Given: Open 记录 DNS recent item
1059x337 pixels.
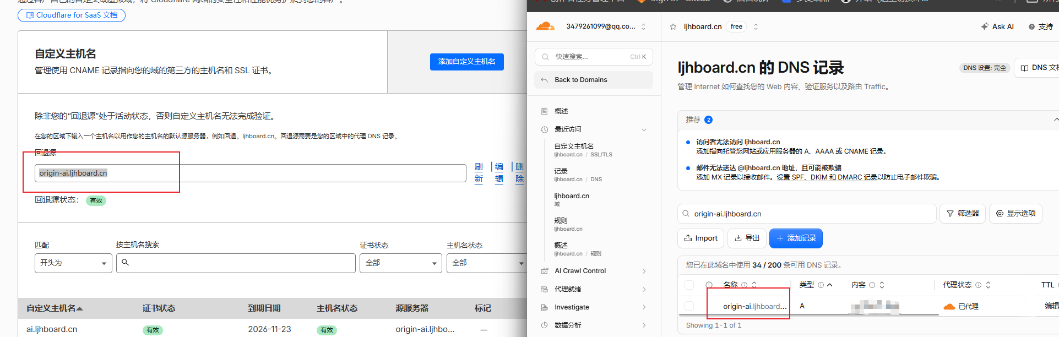Looking at the screenshot, I should [578, 175].
